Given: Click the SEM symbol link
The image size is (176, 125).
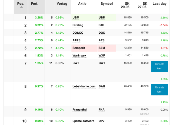Looking at the screenshot, I should 101,48.
